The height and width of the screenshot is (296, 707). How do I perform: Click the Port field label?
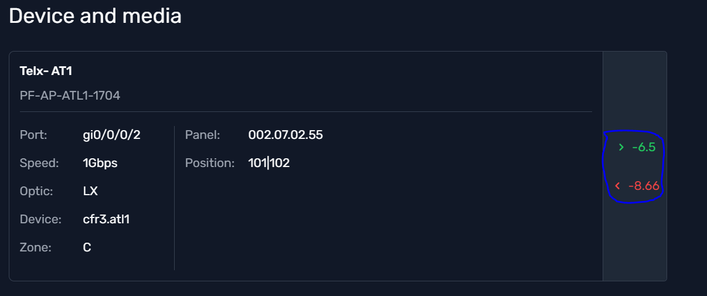click(33, 135)
